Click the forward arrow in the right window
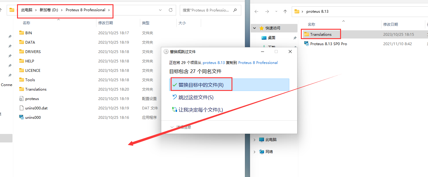Screen dimensions: 428x177 tap(267, 12)
